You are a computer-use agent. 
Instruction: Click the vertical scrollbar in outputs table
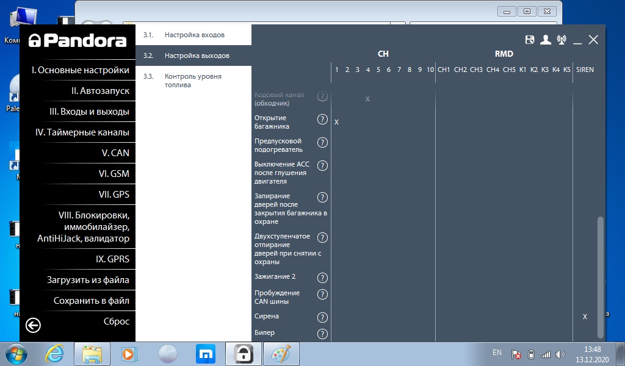pos(600,274)
